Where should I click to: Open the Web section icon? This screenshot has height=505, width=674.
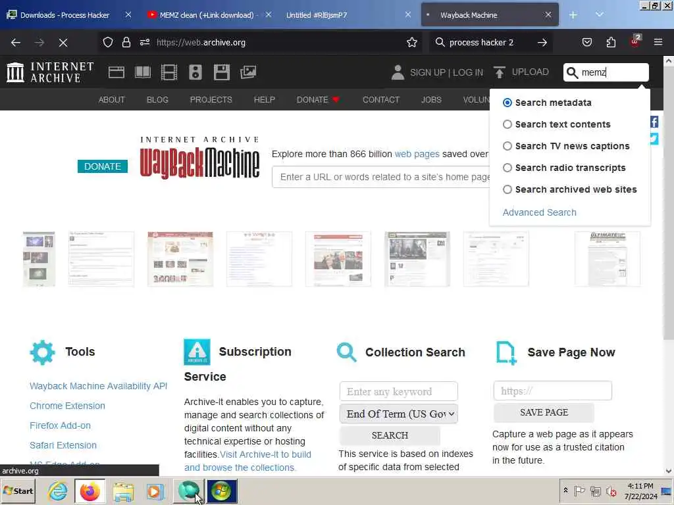tap(116, 72)
